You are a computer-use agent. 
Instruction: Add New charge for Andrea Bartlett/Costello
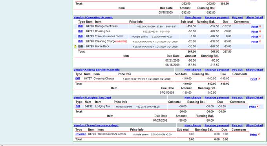click(193, 70)
